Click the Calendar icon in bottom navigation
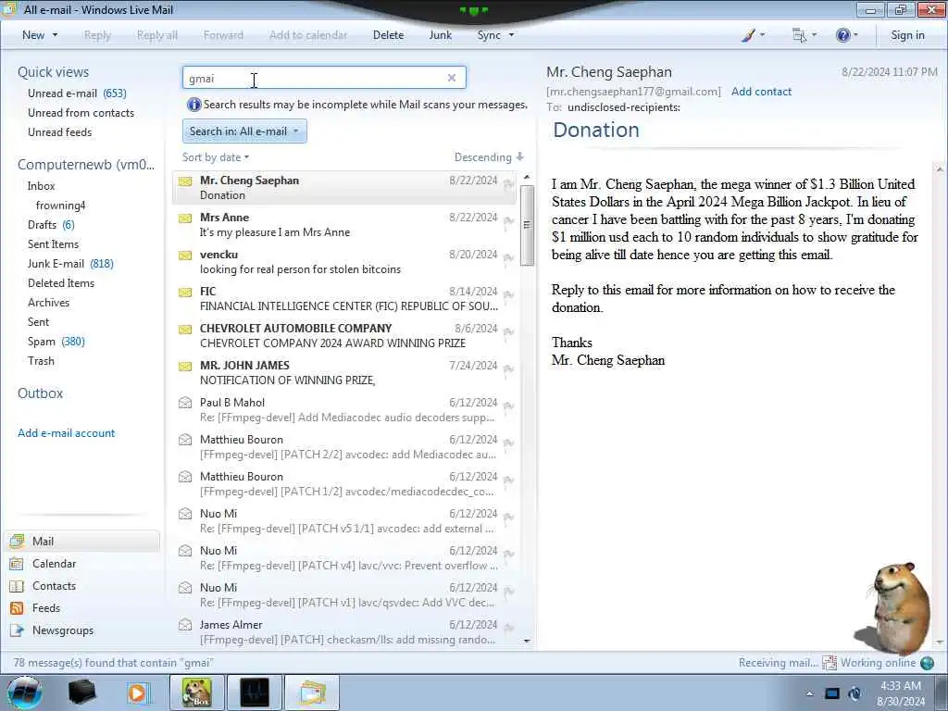 [17, 564]
